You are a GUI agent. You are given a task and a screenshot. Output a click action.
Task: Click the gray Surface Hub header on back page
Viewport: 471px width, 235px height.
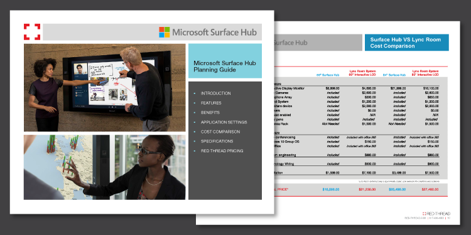coord(318,43)
